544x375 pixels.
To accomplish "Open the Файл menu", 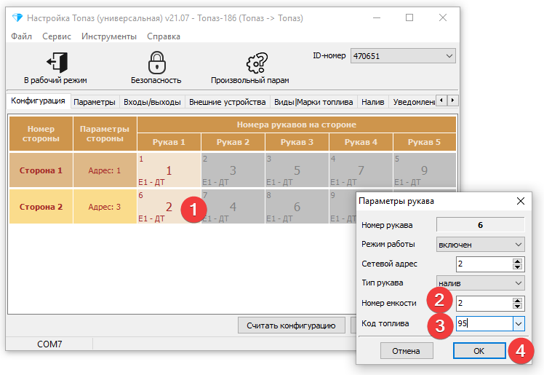I will 22,36.
